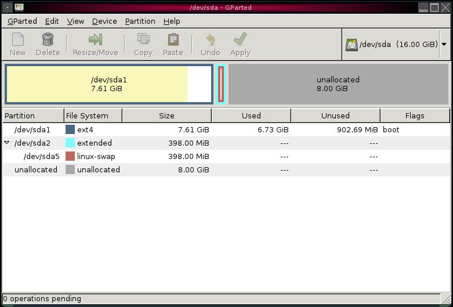Select the red swap block in the disk map

[221, 84]
